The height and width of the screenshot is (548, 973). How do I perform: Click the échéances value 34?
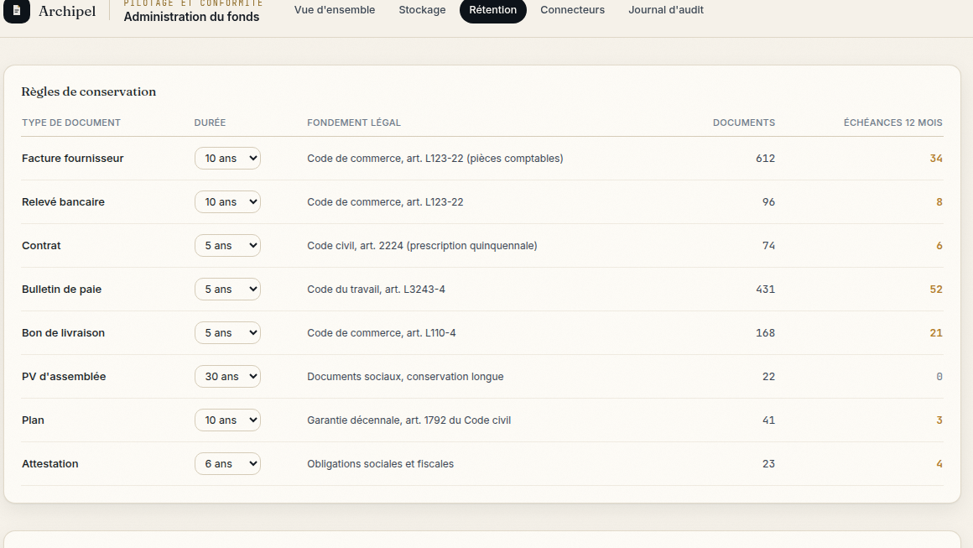[x=936, y=159]
